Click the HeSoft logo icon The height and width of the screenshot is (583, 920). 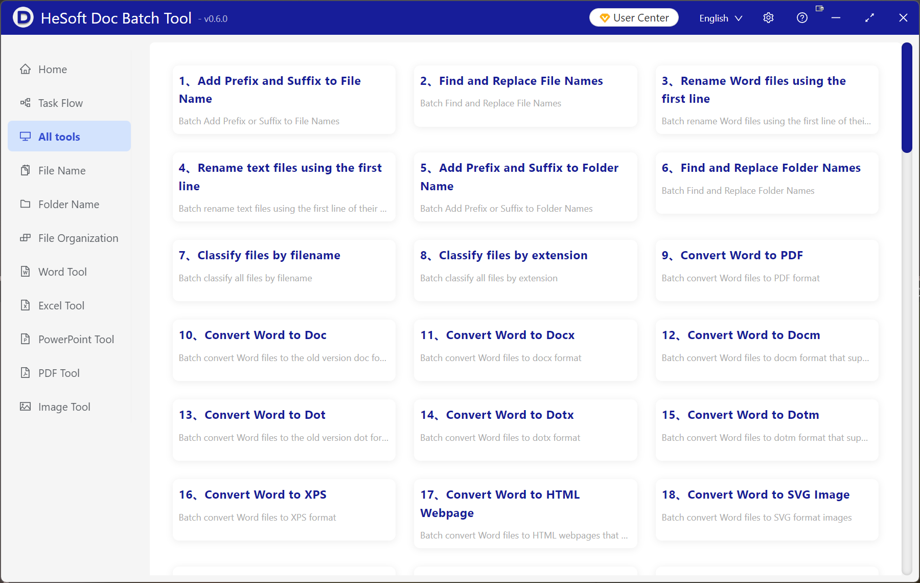(x=23, y=17)
